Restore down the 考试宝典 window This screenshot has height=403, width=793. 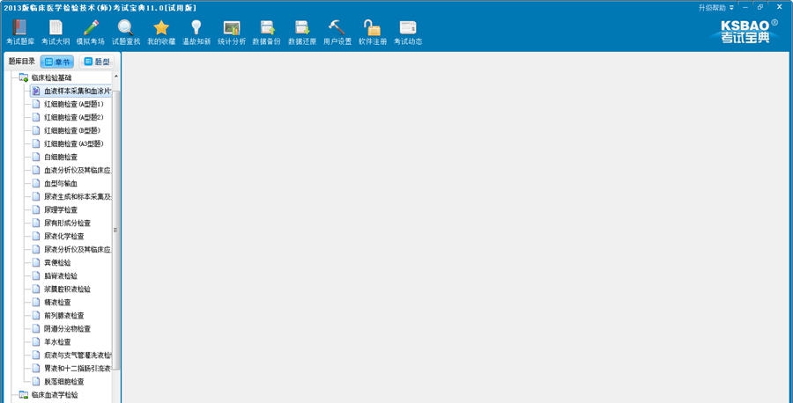[760, 7]
